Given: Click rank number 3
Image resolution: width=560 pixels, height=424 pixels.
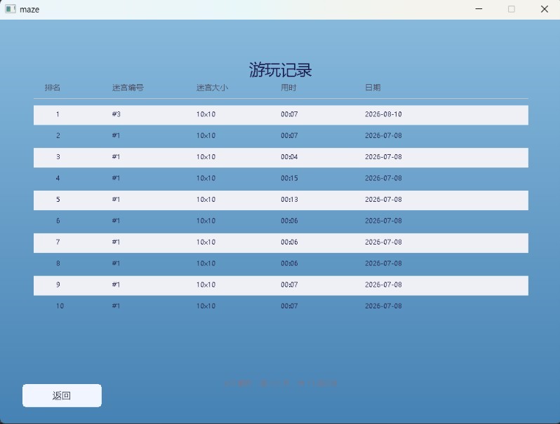Looking at the screenshot, I should pos(58,157).
